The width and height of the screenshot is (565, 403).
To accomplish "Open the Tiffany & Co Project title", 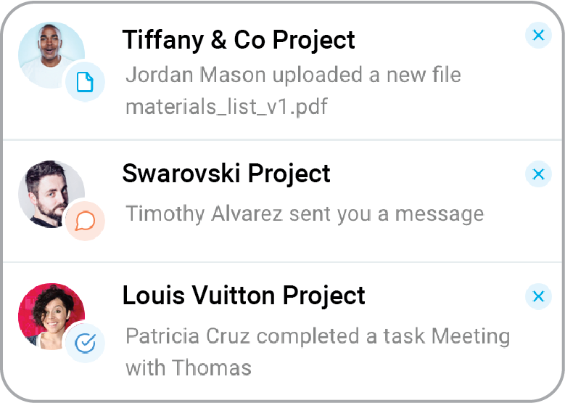I will (239, 40).
